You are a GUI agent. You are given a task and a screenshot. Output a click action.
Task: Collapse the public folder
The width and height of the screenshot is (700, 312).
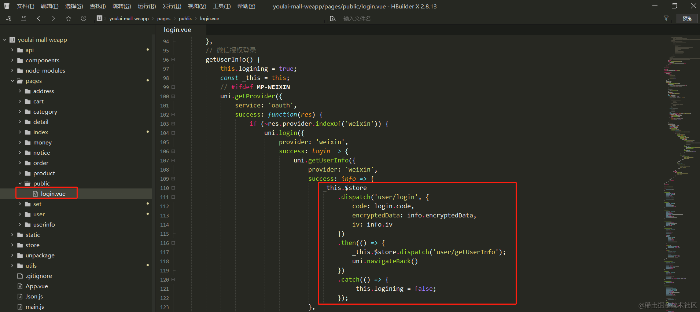pyautogui.click(x=20, y=183)
